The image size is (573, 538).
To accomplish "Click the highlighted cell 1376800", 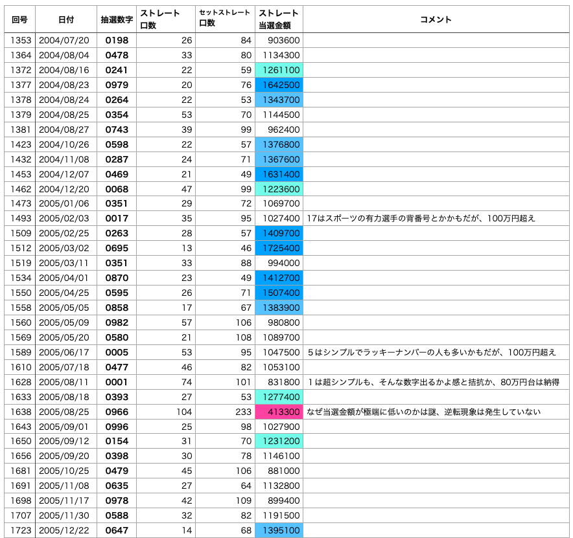I will (x=279, y=144).
